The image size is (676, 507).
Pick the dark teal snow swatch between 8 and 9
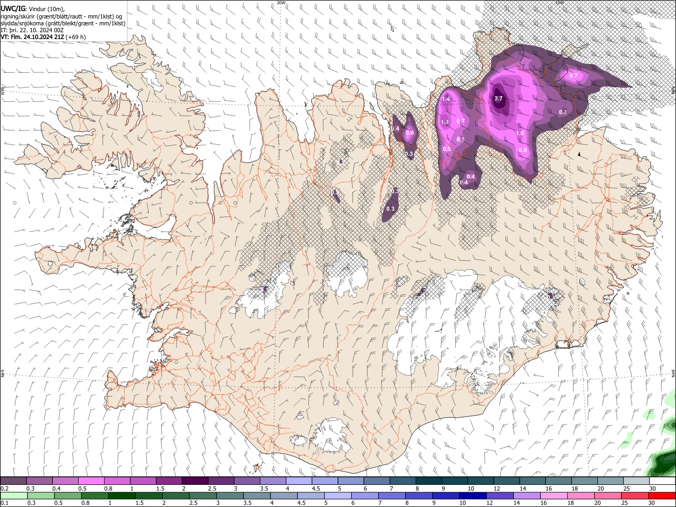[x=428, y=481]
